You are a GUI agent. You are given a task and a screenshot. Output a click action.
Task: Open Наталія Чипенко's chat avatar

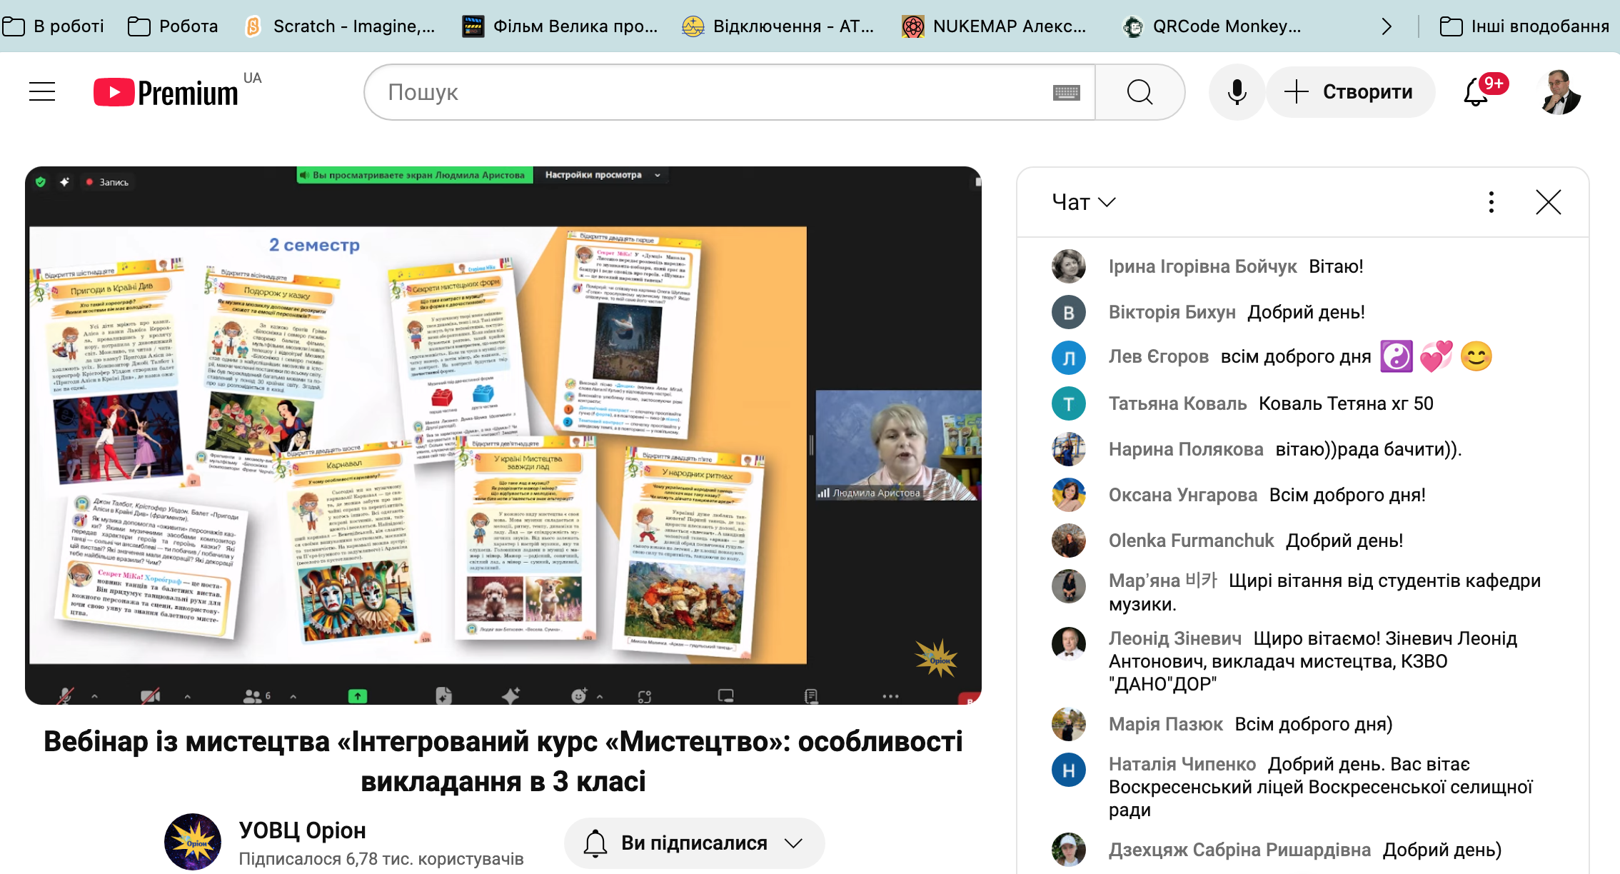tap(1069, 770)
